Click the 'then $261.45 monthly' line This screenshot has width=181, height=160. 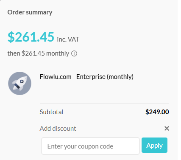(x=38, y=53)
